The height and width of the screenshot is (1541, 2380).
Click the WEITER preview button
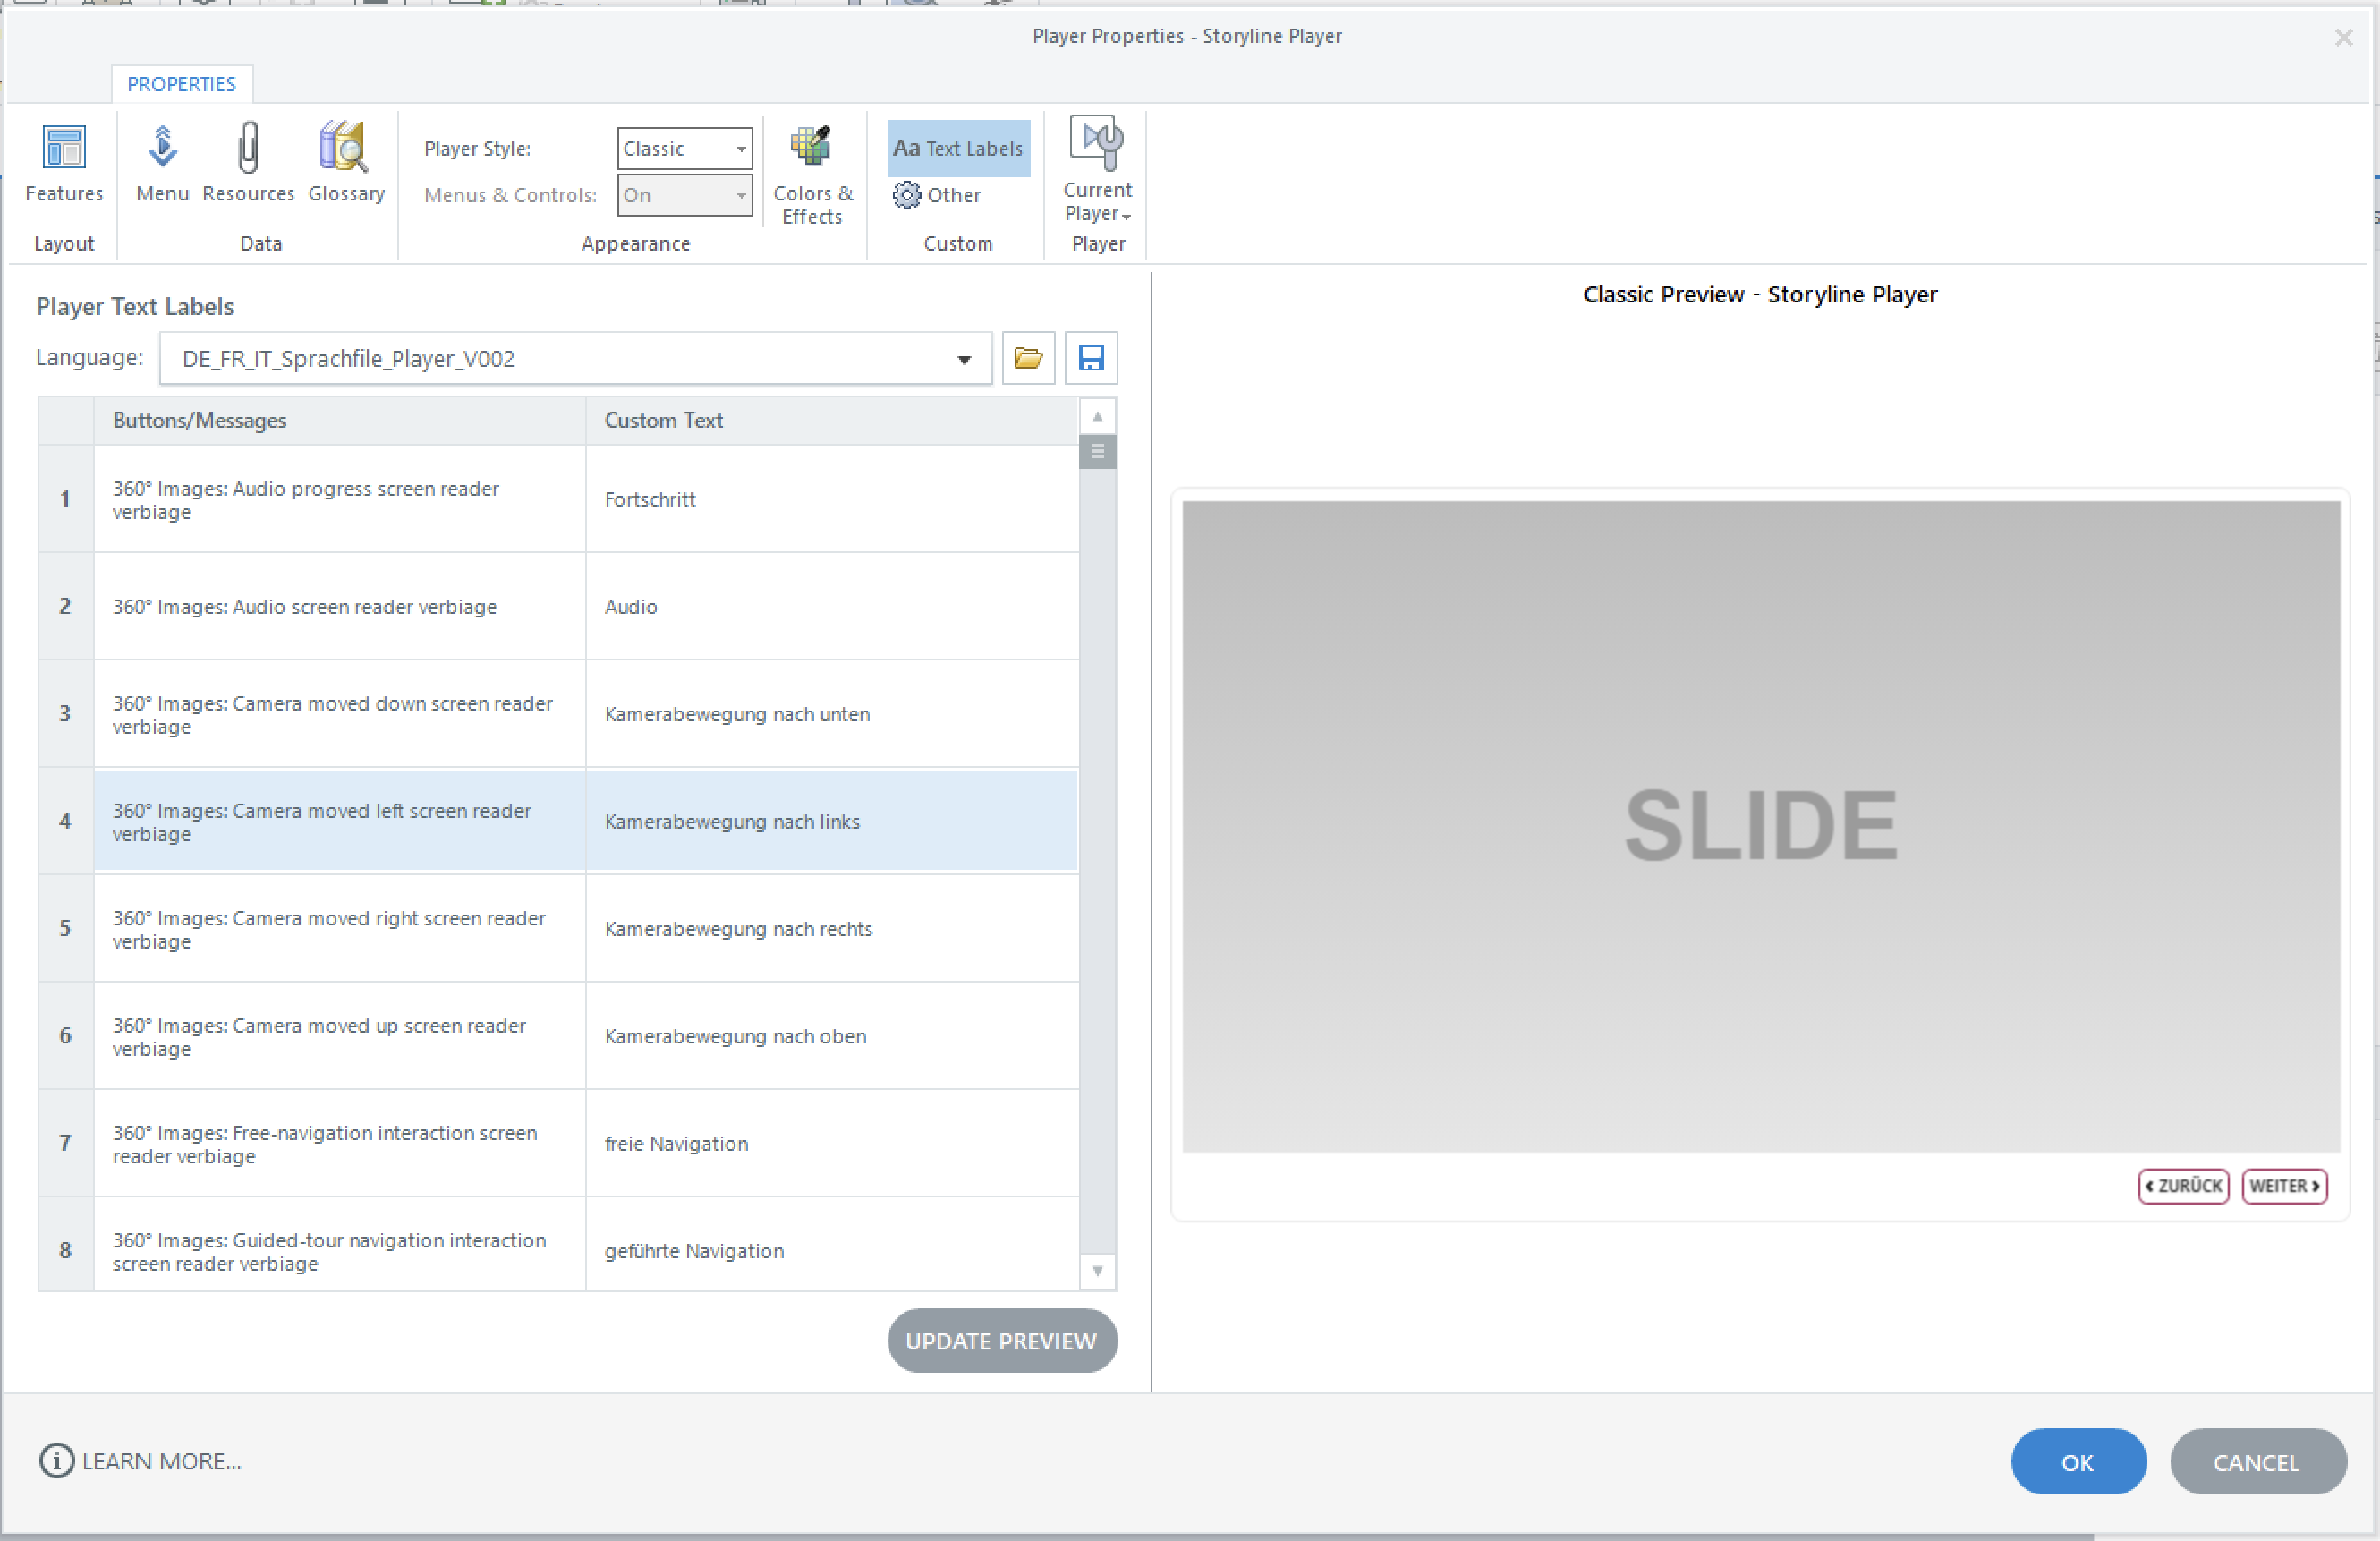click(2283, 1185)
